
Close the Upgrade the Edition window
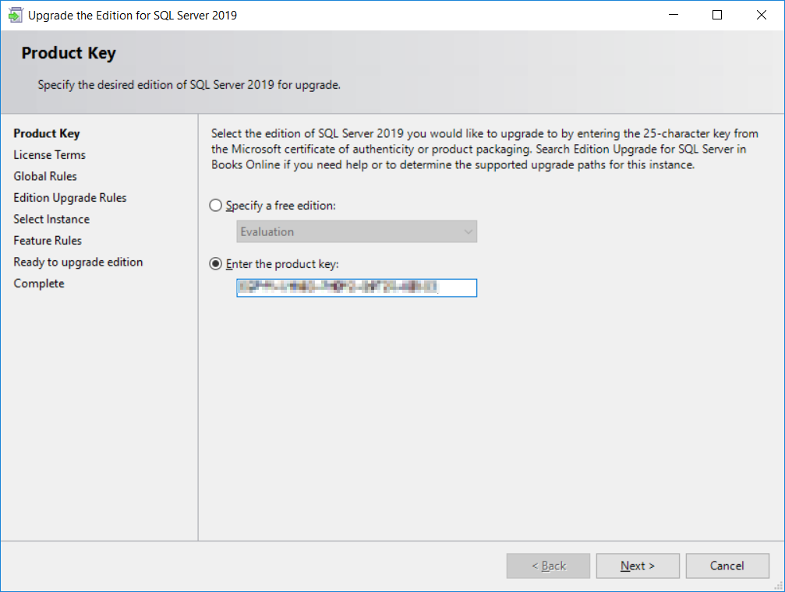click(x=761, y=15)
